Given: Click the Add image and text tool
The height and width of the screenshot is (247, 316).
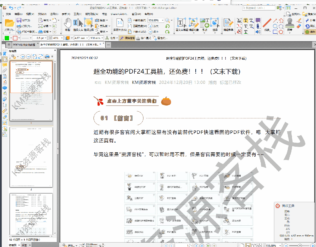Looking at the screenshot, I should point(204,25).
